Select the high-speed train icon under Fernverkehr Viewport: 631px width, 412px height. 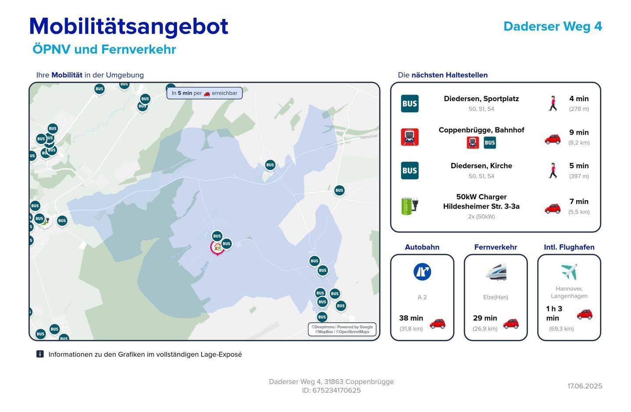(496, 272)
